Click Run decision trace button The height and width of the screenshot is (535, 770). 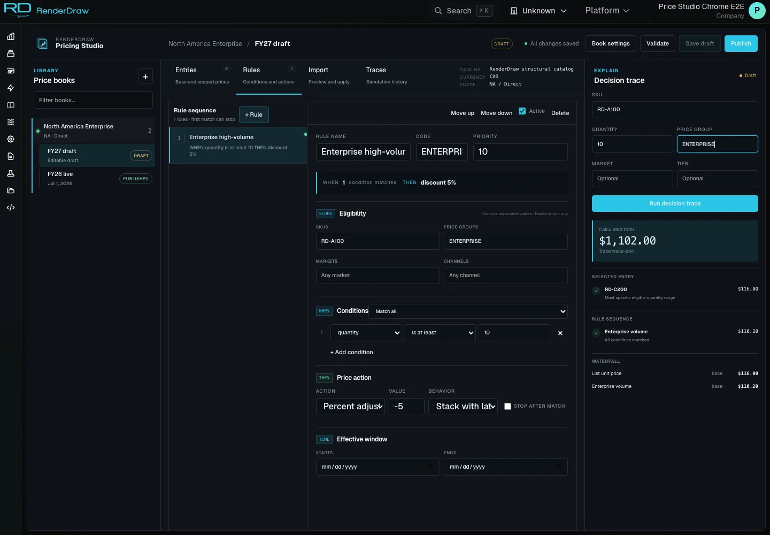point(675,204)
